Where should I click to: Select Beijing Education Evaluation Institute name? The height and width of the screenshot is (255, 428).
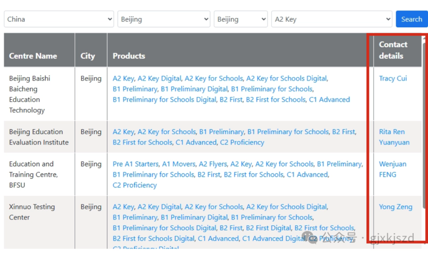(x=39, y=137)
